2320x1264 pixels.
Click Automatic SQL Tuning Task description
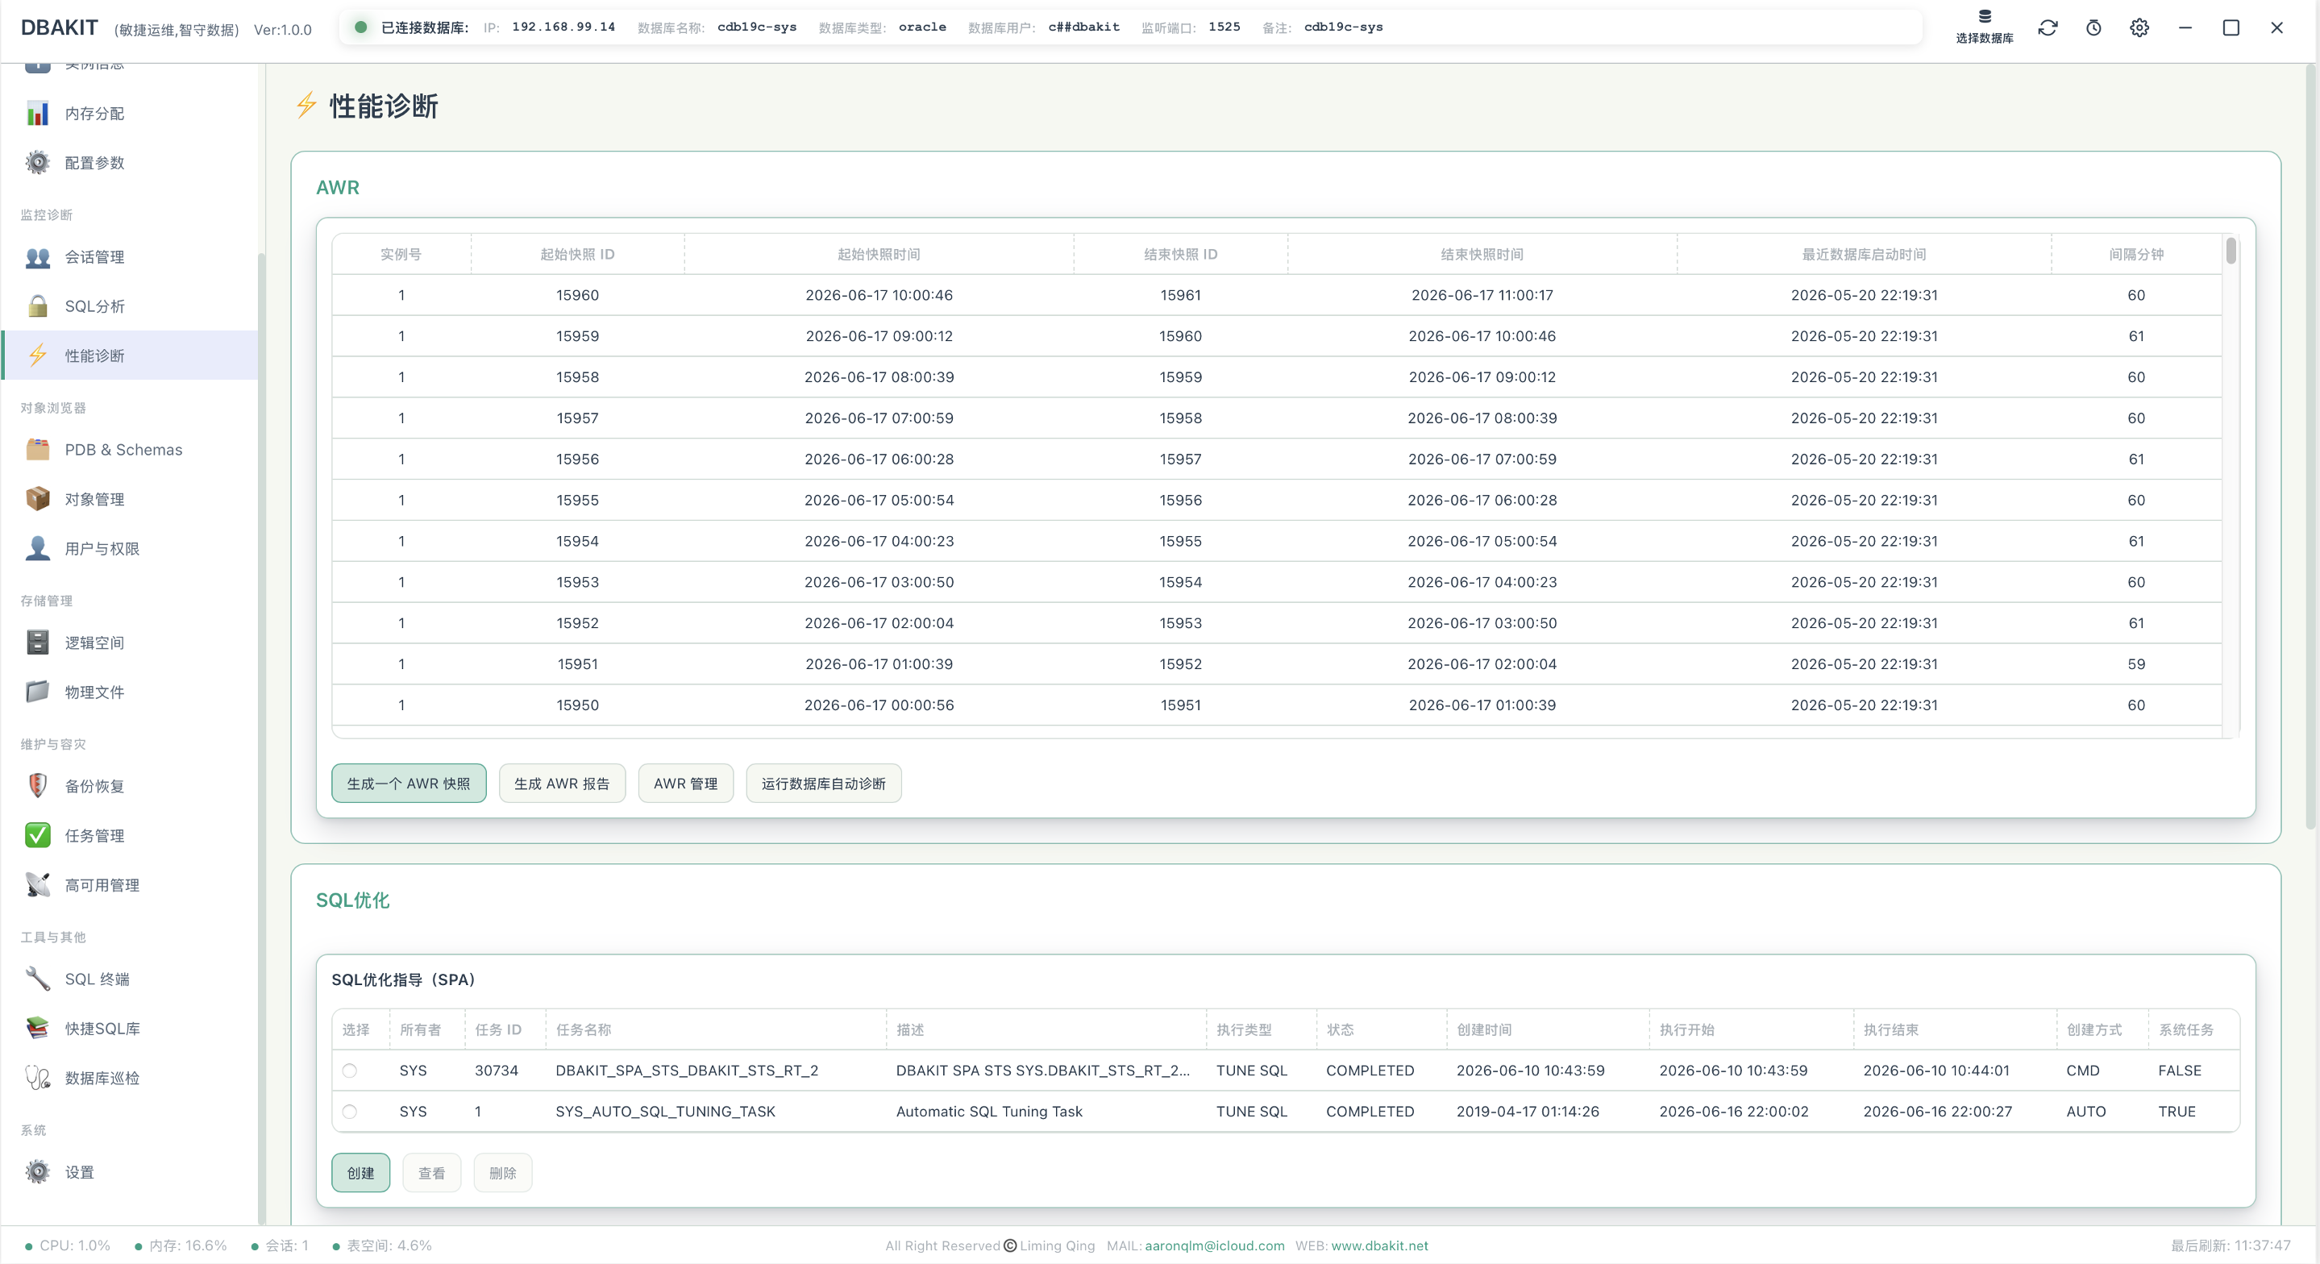(989, 1112)
